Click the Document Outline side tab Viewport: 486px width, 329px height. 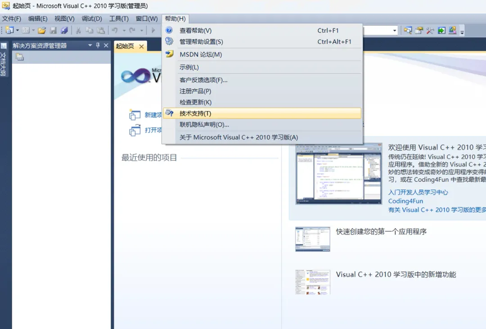4,60
